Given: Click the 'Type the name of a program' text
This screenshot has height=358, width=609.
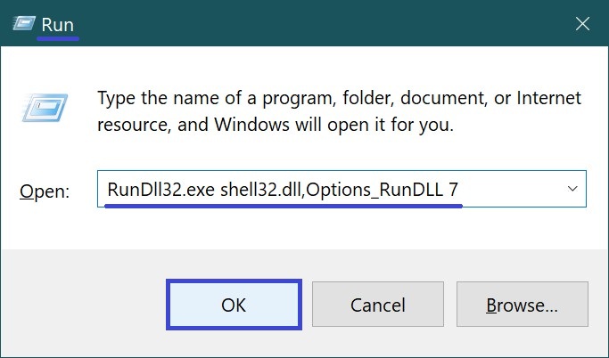Looking at the screenshot, I should coord(216,98).
